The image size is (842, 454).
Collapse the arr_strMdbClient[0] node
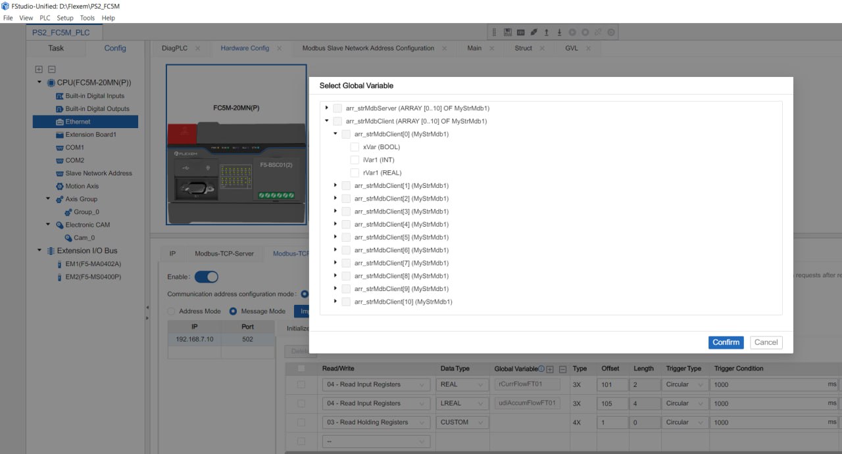click(335, 134)
